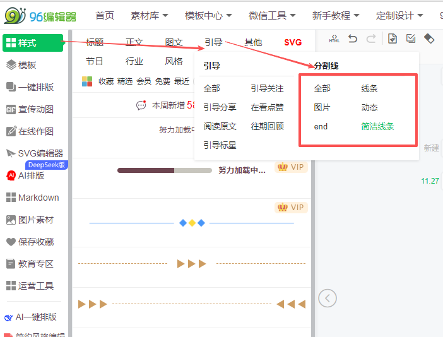Viewport: 443px width, 337px height.
Task: Switch to the SVG style tab
Action: 293,43
